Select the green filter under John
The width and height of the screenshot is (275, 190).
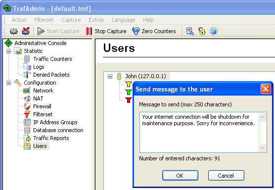129,92
